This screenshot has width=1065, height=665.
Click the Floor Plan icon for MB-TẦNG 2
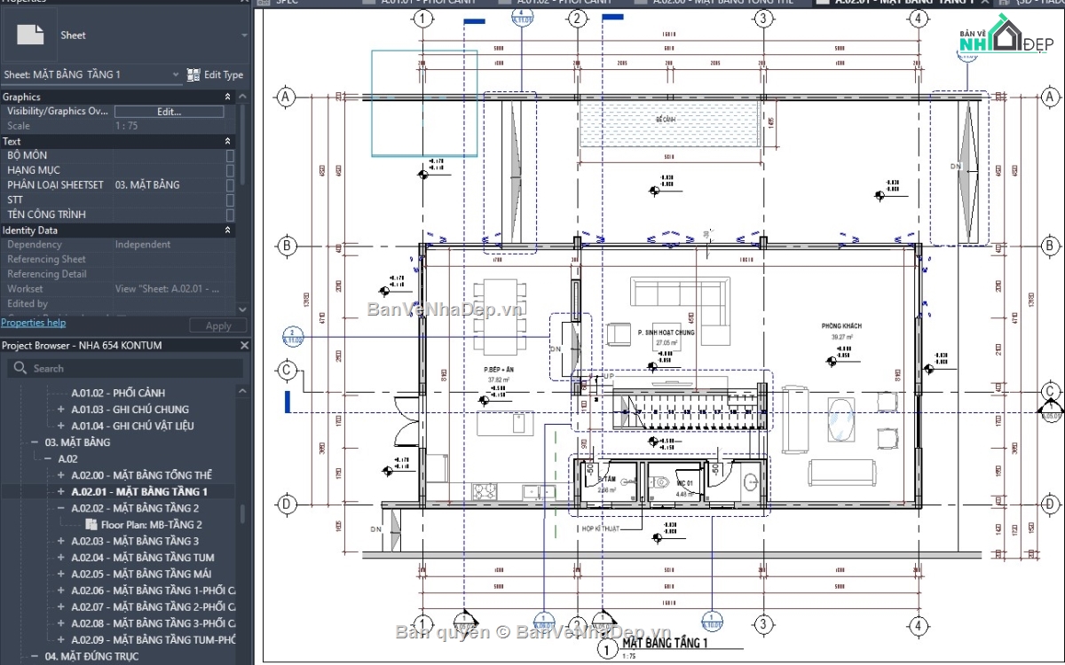(x=91, y=524)
